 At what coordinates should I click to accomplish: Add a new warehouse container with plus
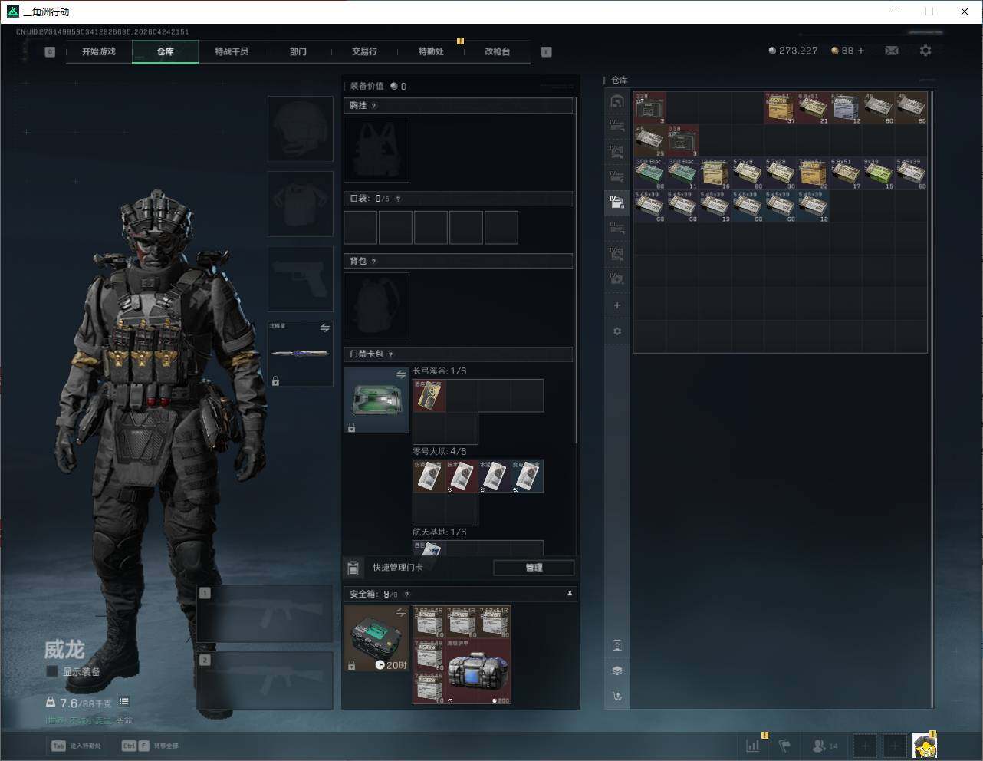click(617, 305)
